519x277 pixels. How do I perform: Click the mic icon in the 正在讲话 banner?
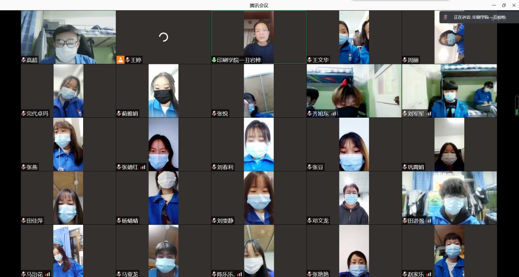point(446,17)
